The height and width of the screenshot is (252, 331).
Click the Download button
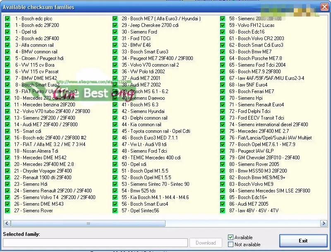[206, 243]
